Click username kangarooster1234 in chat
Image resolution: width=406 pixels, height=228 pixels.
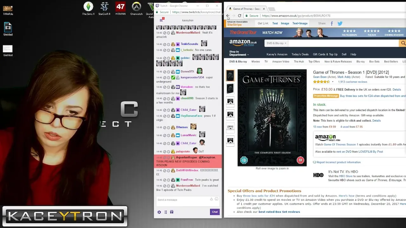coord(192,78)
